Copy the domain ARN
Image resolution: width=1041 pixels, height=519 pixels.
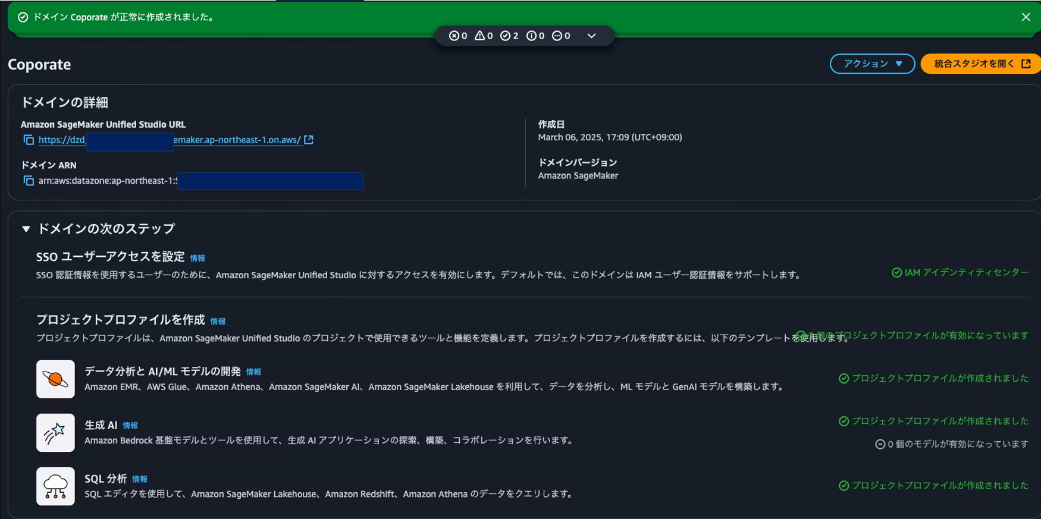[29, 181]
